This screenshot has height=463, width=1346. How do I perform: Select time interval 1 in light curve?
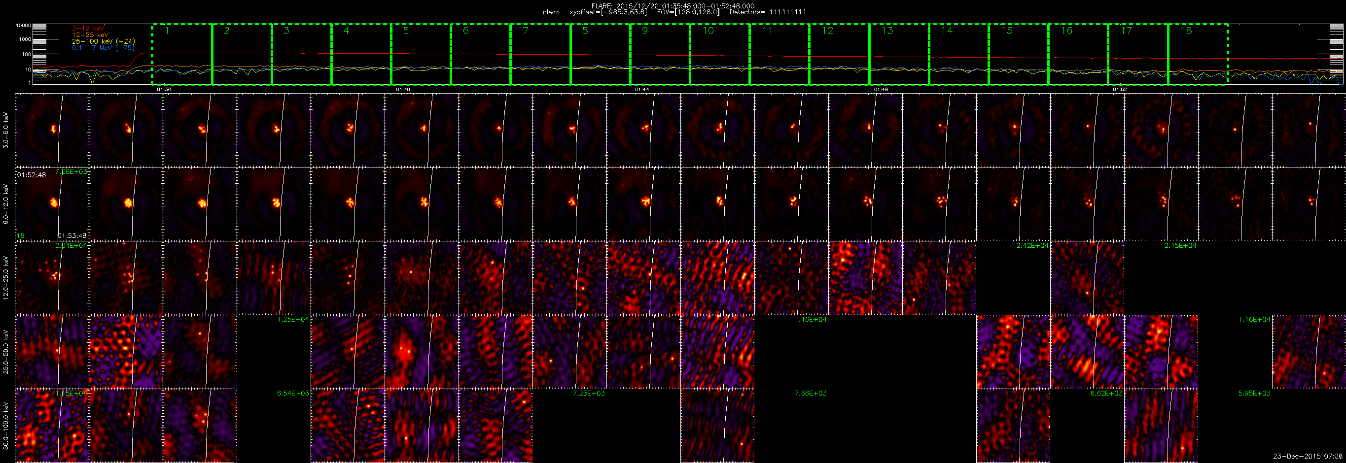click(x=182, y=54)
